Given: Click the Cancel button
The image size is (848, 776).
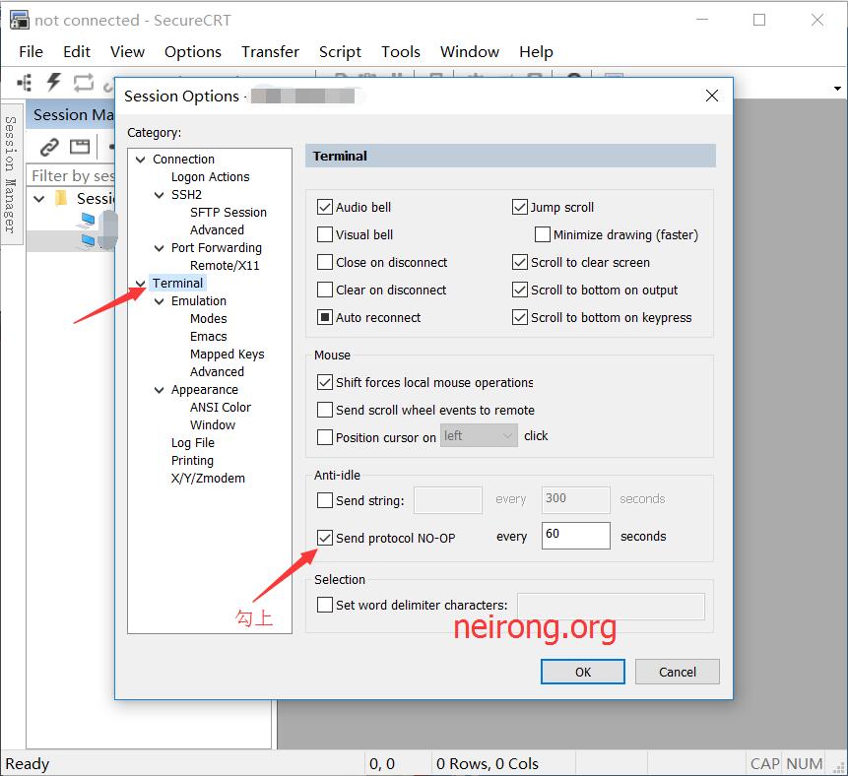Looking at the screenshot, I should click(677, 672).
